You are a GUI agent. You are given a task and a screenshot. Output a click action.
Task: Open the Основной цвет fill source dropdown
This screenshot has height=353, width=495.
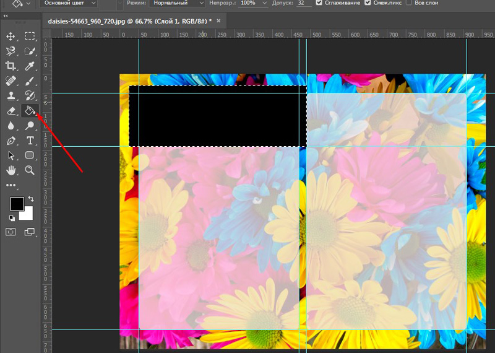68,3
